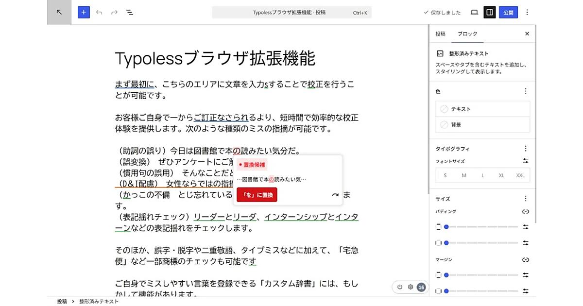Unlink パディング sides with link icon
The height and width of the screenshot is (306, 583).
coord(525,212)
